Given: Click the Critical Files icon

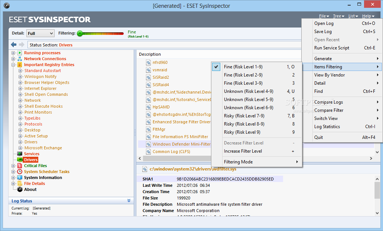Looking at the screenshot, I should pos(20,166).
